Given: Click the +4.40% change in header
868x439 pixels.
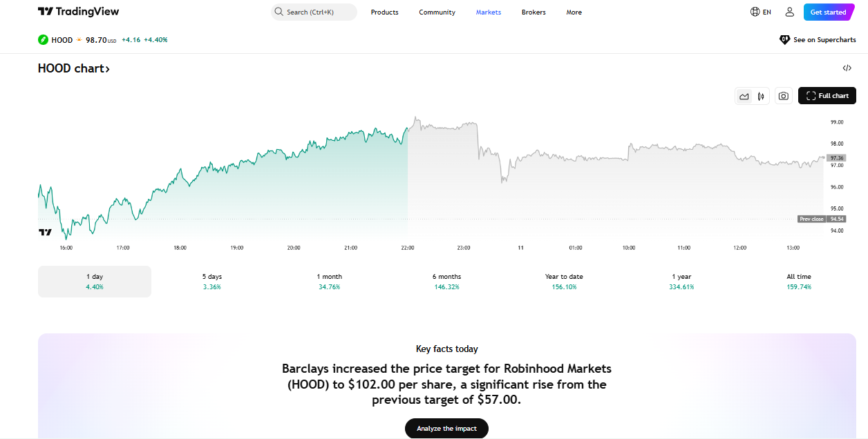Looking at the screenshot, I should [155, 40].
